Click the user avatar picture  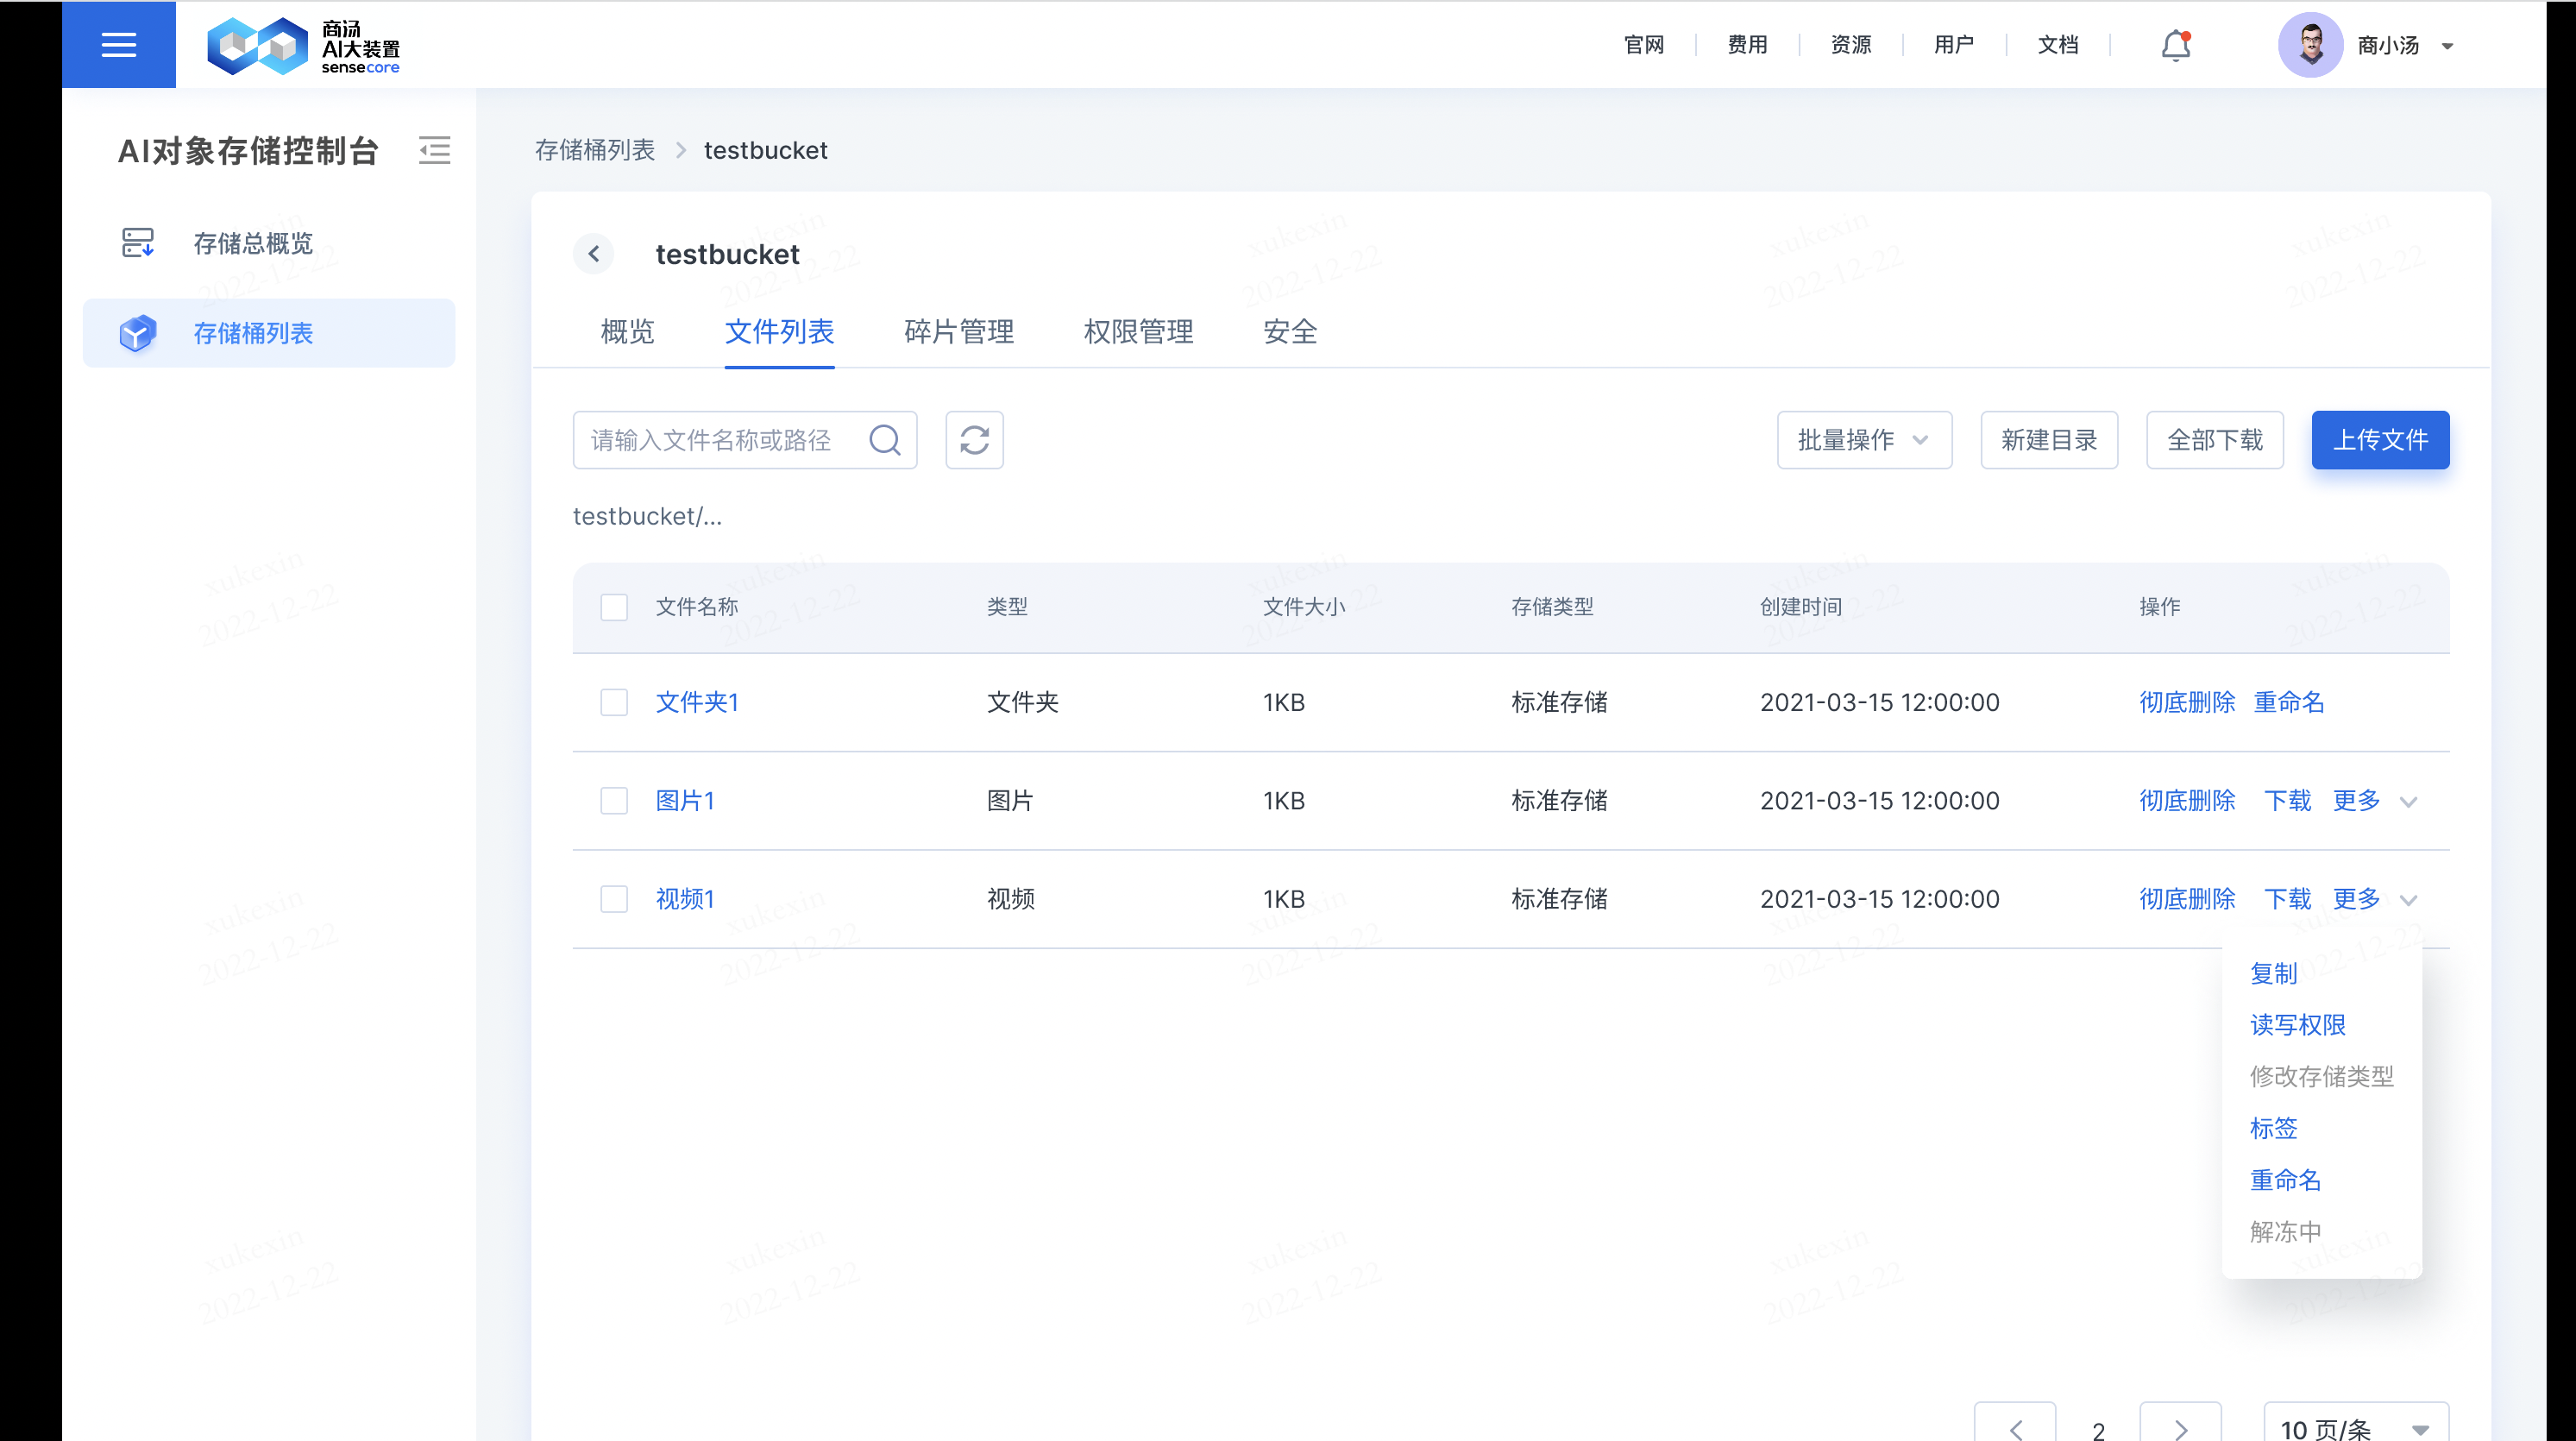coord(2309,45)
